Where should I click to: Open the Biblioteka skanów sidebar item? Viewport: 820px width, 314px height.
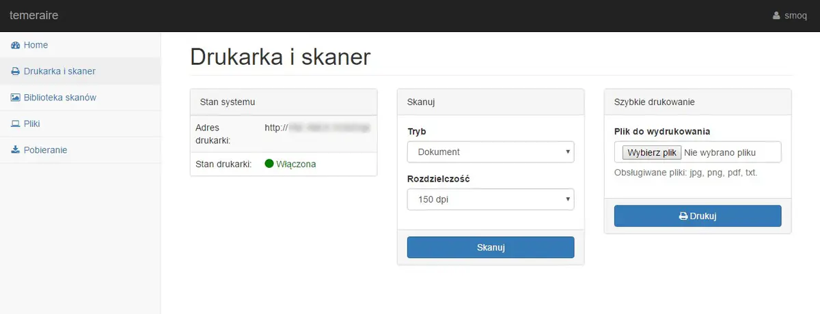click(x=59, y=98)
